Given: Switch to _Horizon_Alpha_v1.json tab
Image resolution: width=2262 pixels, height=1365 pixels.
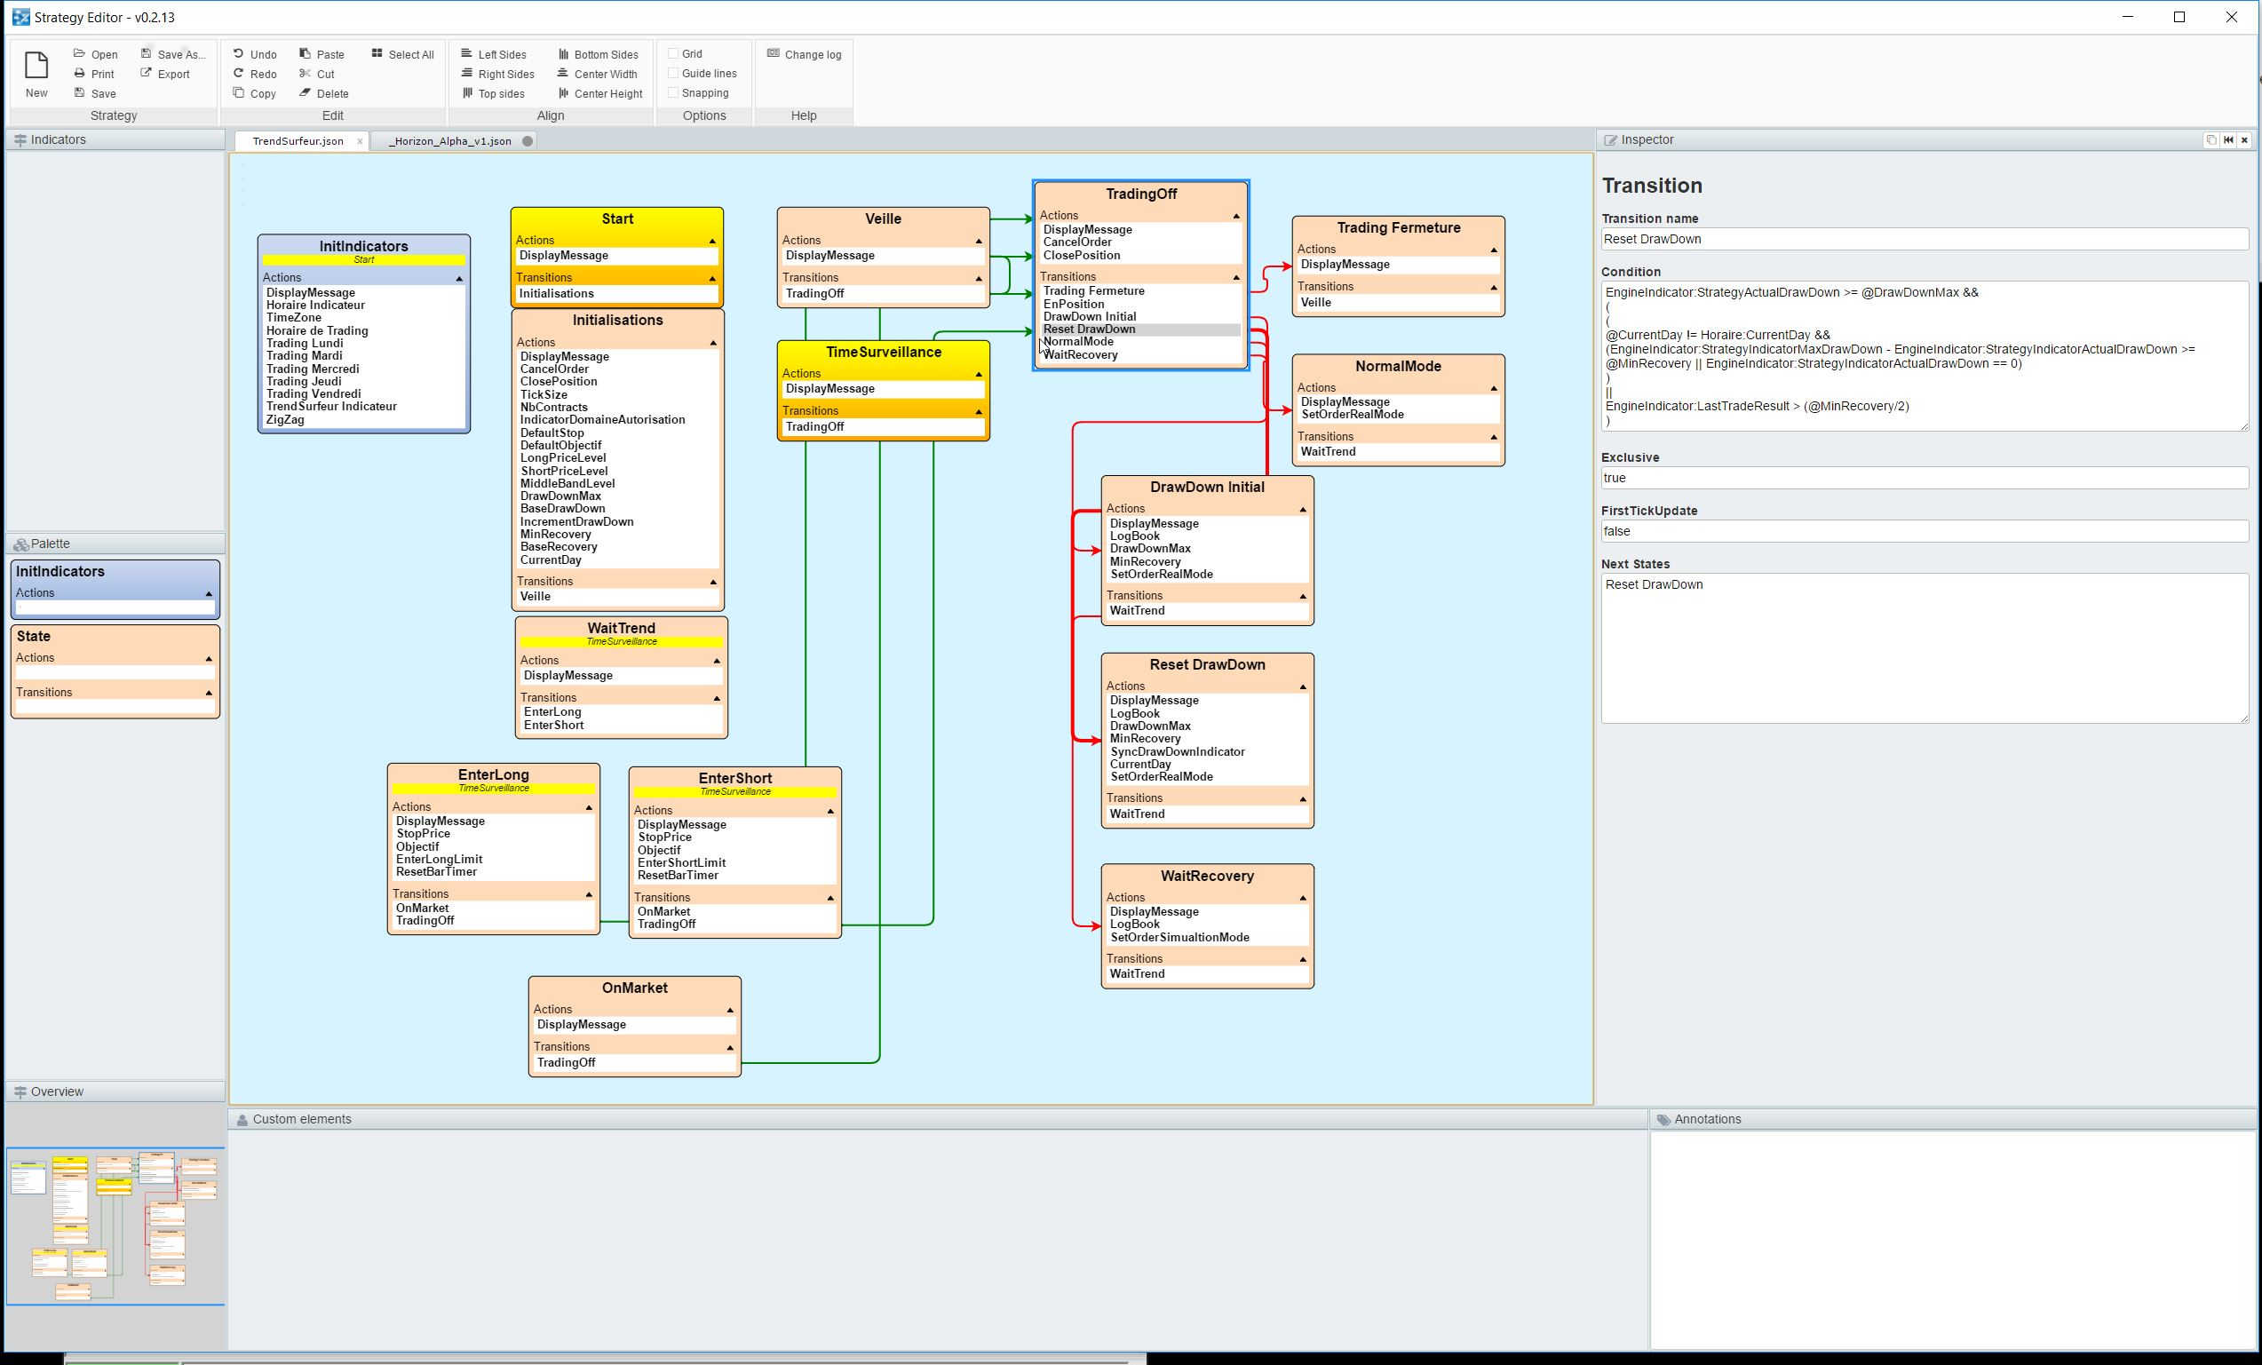Looking at the screenshot, I should point(450,141).
